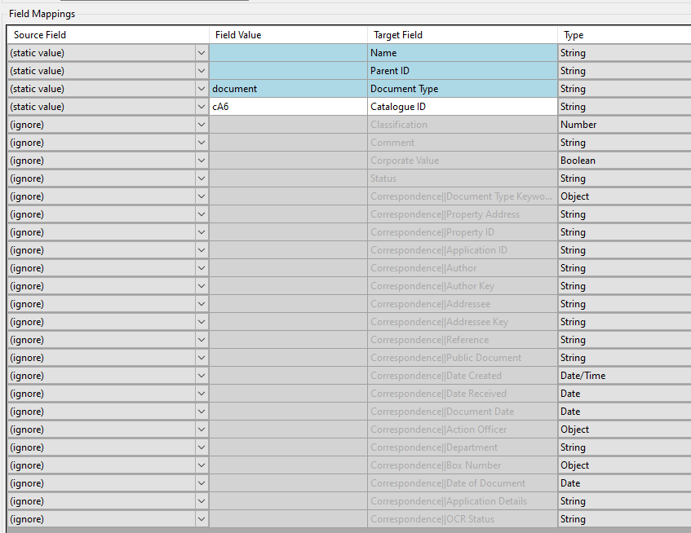Expand the source dropdown for Correspondence||OCR Status
Image resolution: width=691 pixels, height=533 pixels.
click(201, 519)
